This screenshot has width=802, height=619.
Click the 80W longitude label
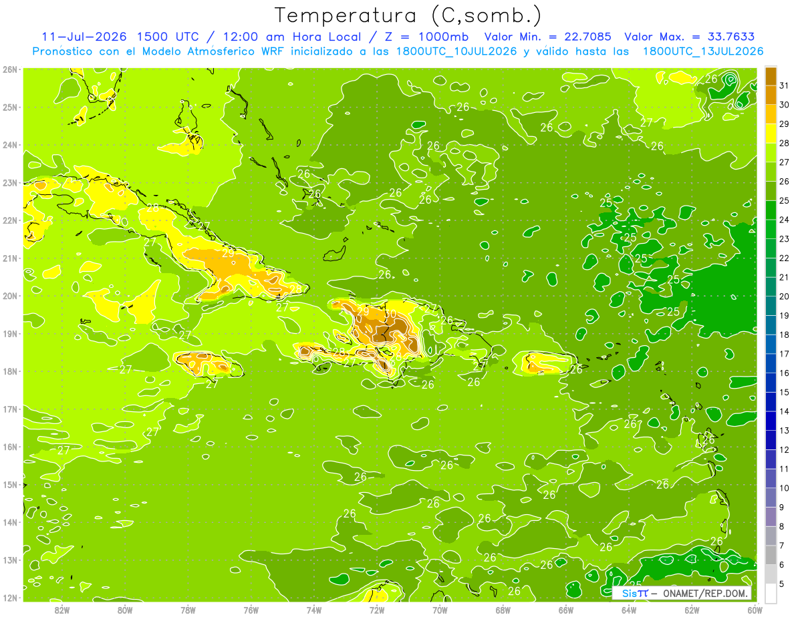(124, 610)
